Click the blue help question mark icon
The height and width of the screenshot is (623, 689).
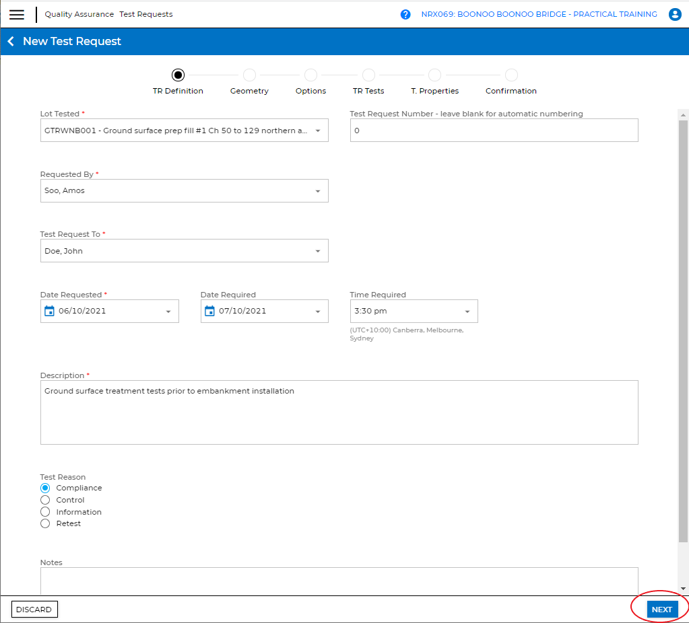pos(405,15)
